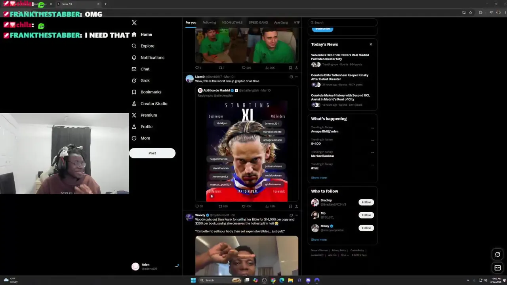Open more options for Avrupa Birliği'nden trend

pyautogui.click(x=372, y=128)
